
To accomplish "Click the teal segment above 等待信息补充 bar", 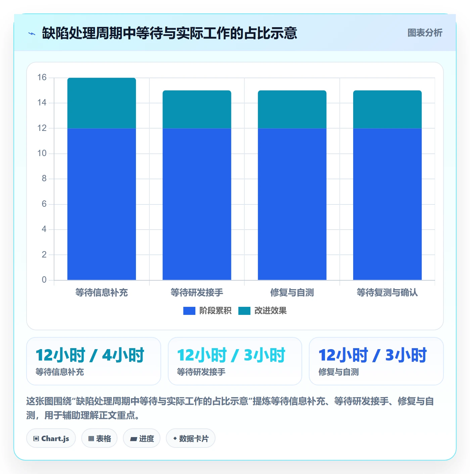I will (x=102, y=103).
